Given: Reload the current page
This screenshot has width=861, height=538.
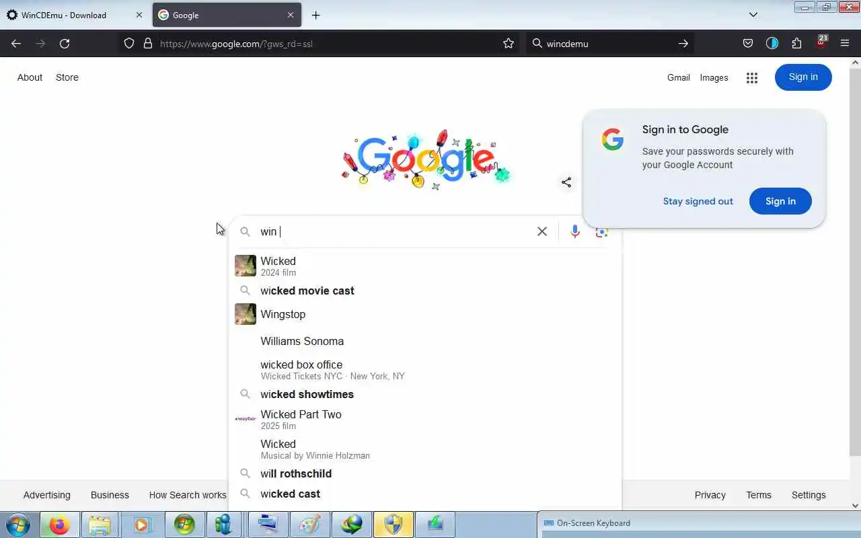Looking at the screenshot, I should [65, 44].
